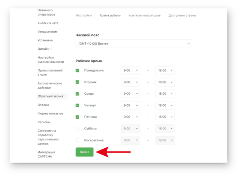Open Воскресенье end time dropdown
The width and height of the screenshot is (240, 177).
[165, 140]
